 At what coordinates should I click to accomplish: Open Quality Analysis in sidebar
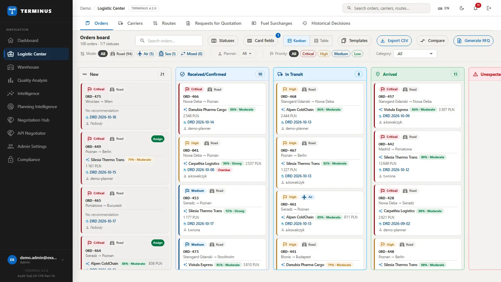[36, 80]
